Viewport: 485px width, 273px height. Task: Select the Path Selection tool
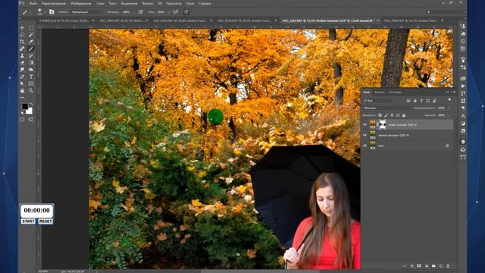click(x=22, y=83)
